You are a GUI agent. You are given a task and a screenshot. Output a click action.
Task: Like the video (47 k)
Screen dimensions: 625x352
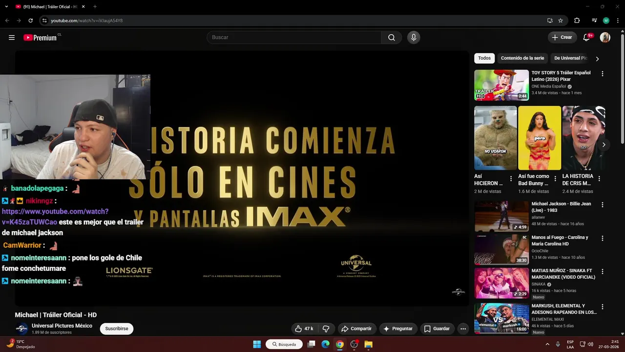[x=304, y=329]
